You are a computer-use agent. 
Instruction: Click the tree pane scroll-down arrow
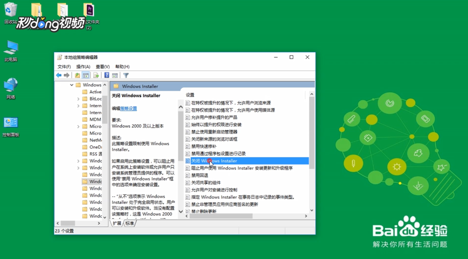pyautogui.click(x=105, y=217)
